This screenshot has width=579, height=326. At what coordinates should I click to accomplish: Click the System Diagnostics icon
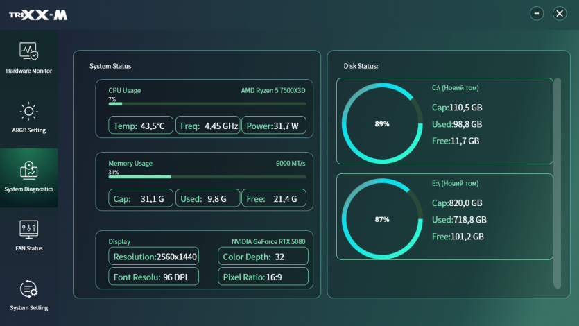(x=28, y=170)
